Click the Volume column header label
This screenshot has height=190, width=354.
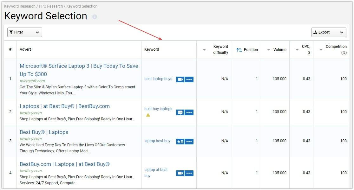click(280, 50)
